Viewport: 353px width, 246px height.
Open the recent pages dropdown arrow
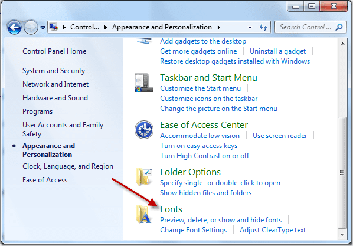(x=43, y=28)
